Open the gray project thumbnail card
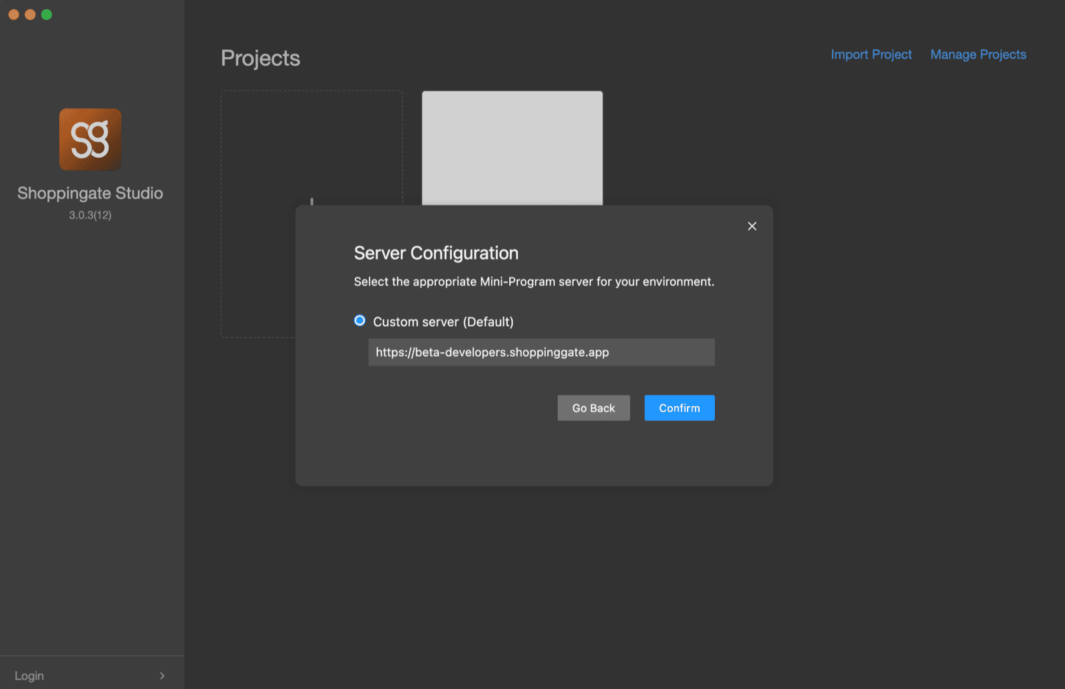 513,148
